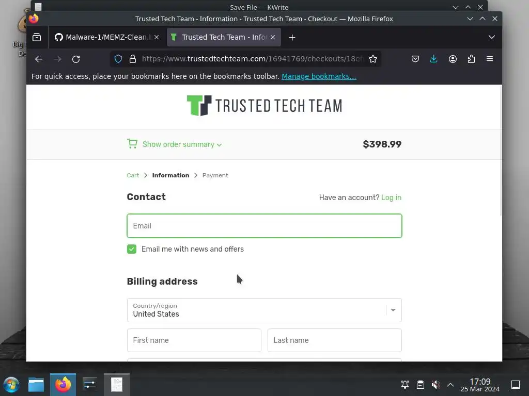Go back to the previous page
This screenshot has width=529, height=396.
39,59
